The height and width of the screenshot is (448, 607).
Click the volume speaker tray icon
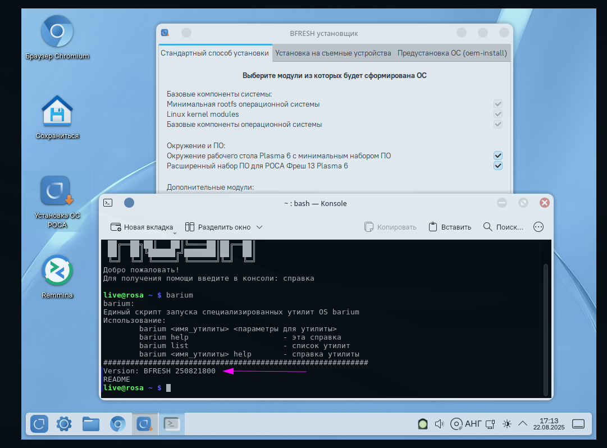440,424
